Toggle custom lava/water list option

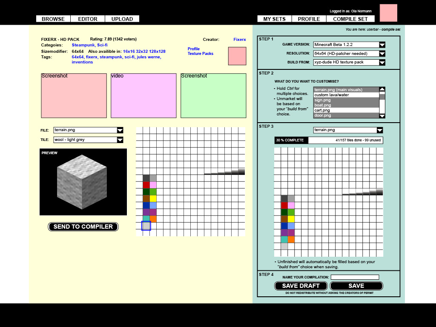(346, 95)
